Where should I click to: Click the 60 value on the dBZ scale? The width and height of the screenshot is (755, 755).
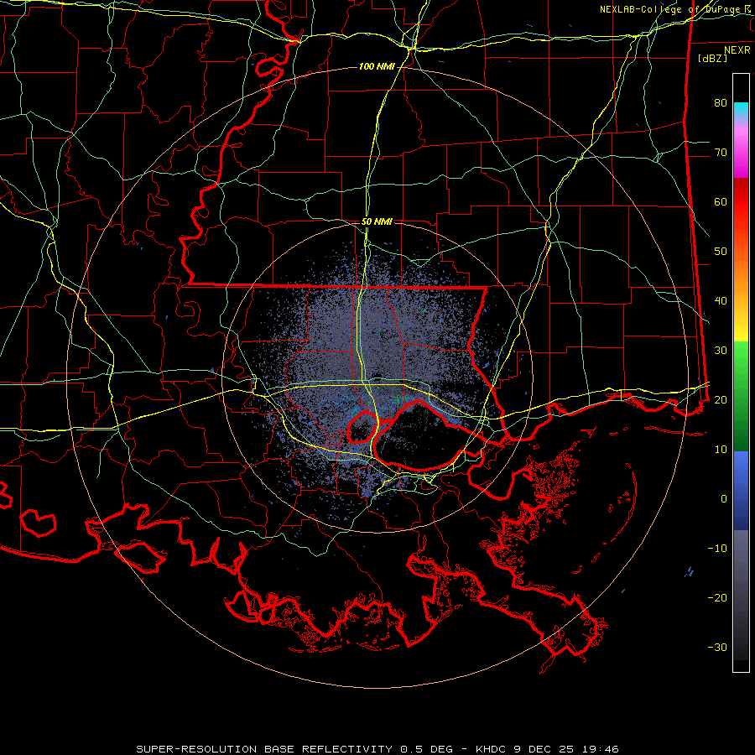tap(721, 201)
